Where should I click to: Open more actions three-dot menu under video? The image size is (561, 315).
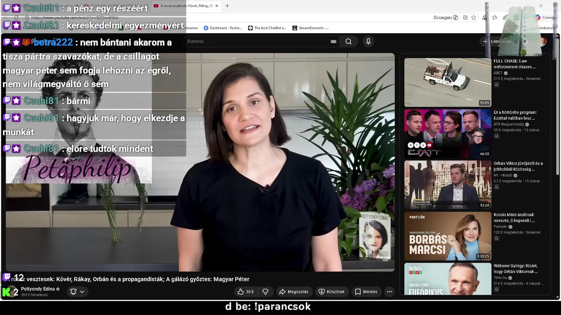[x=389, y=292]
